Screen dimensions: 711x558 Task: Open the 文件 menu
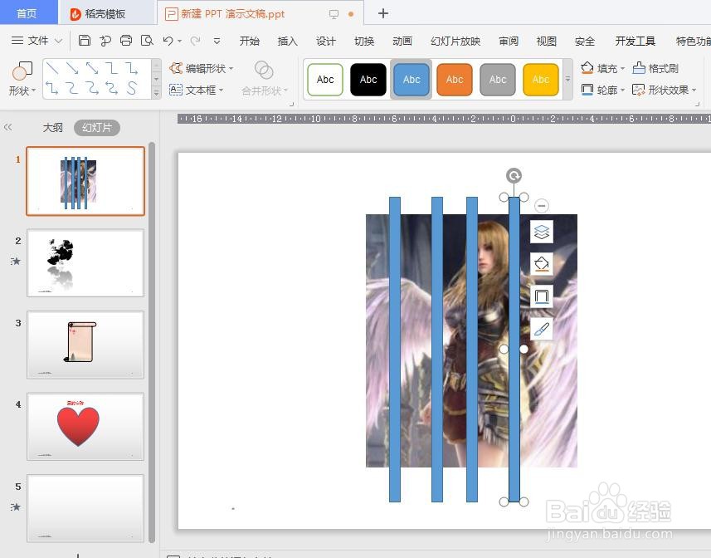37,41
